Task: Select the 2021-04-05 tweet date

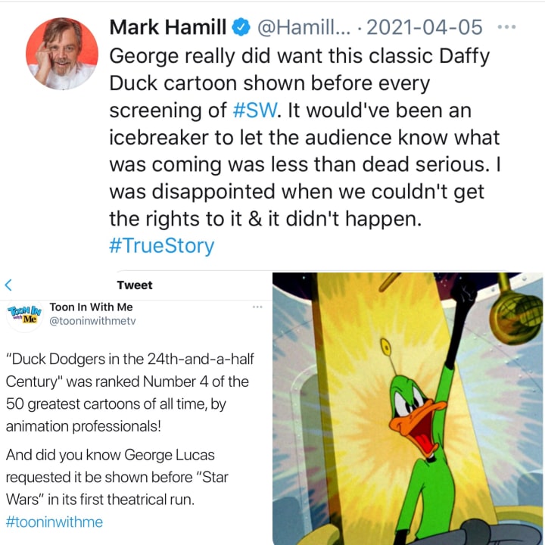Action: [425, 27]
